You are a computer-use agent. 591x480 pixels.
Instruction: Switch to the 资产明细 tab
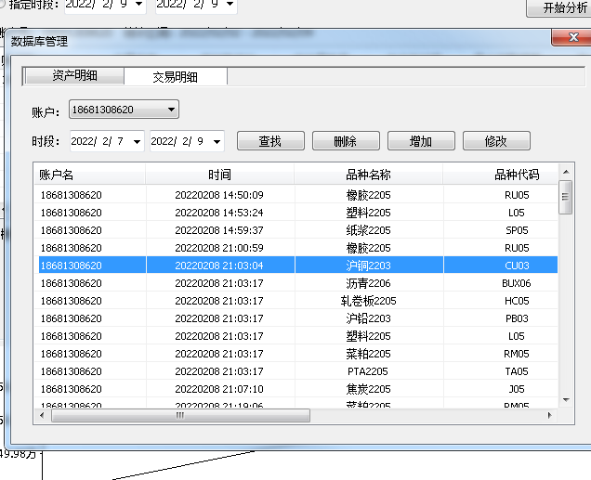(x=74, y=76)
